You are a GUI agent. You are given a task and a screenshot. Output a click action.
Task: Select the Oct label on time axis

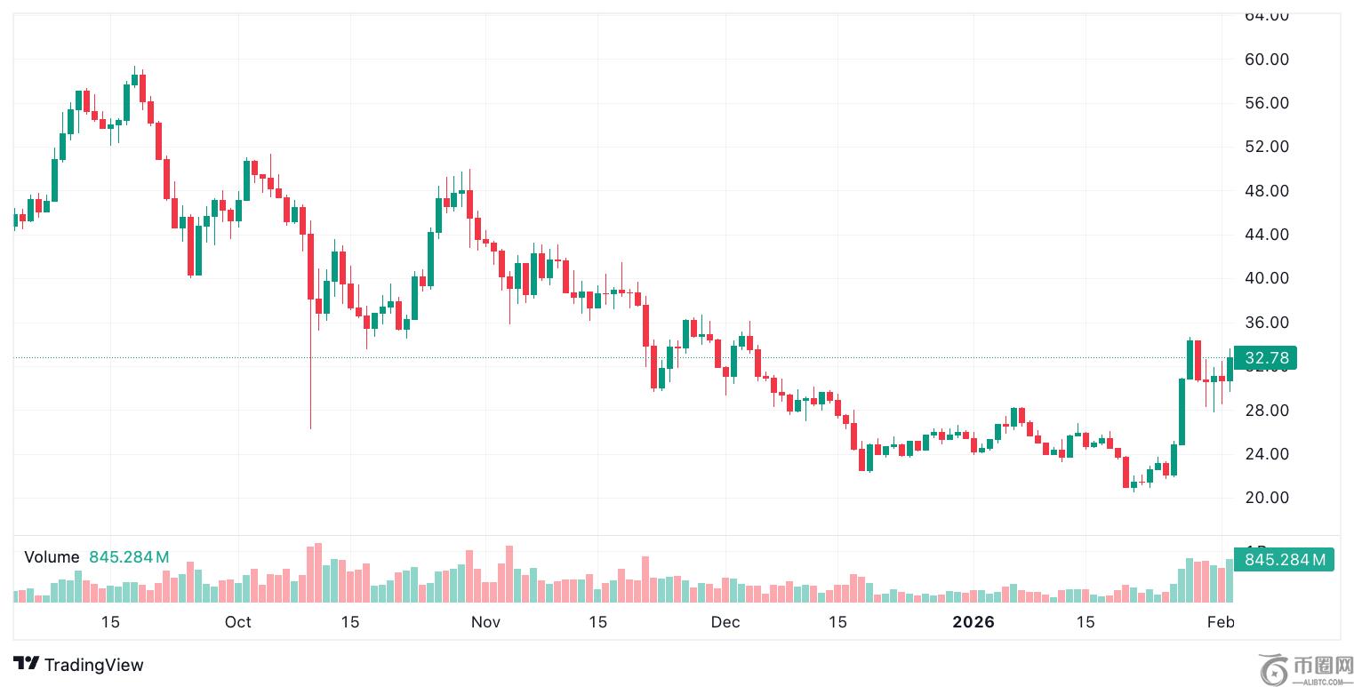pos(238,622)
